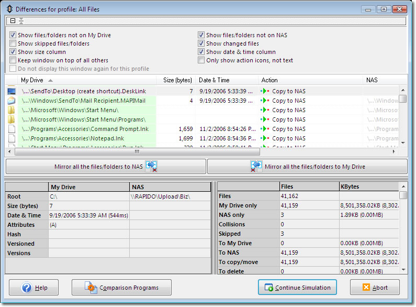This screenshot has height=307, width=416.
Task: Click the computer icon of the DeskLink row
Action: click(x=12, y=91)
